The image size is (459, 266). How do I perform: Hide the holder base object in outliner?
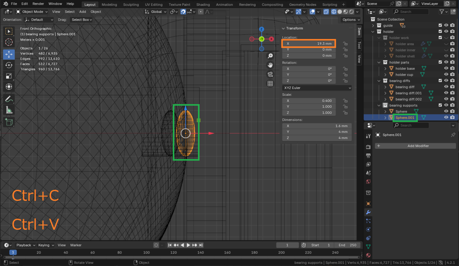click(x=446, y=68)
